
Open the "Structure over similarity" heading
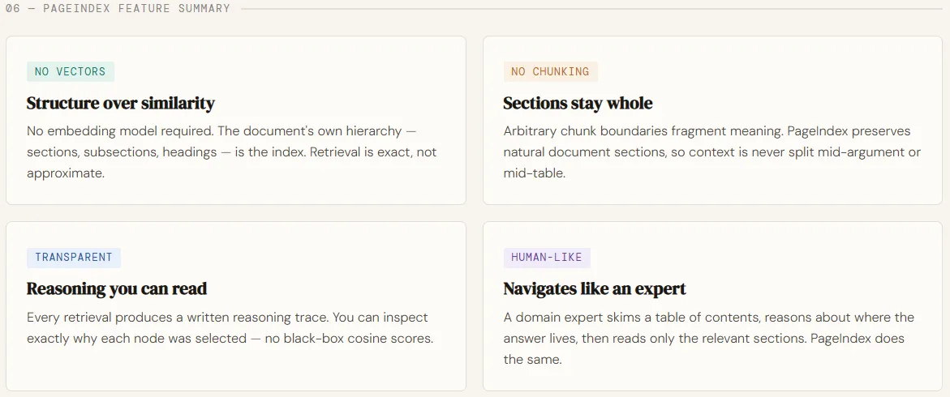[x=121, y=103]
